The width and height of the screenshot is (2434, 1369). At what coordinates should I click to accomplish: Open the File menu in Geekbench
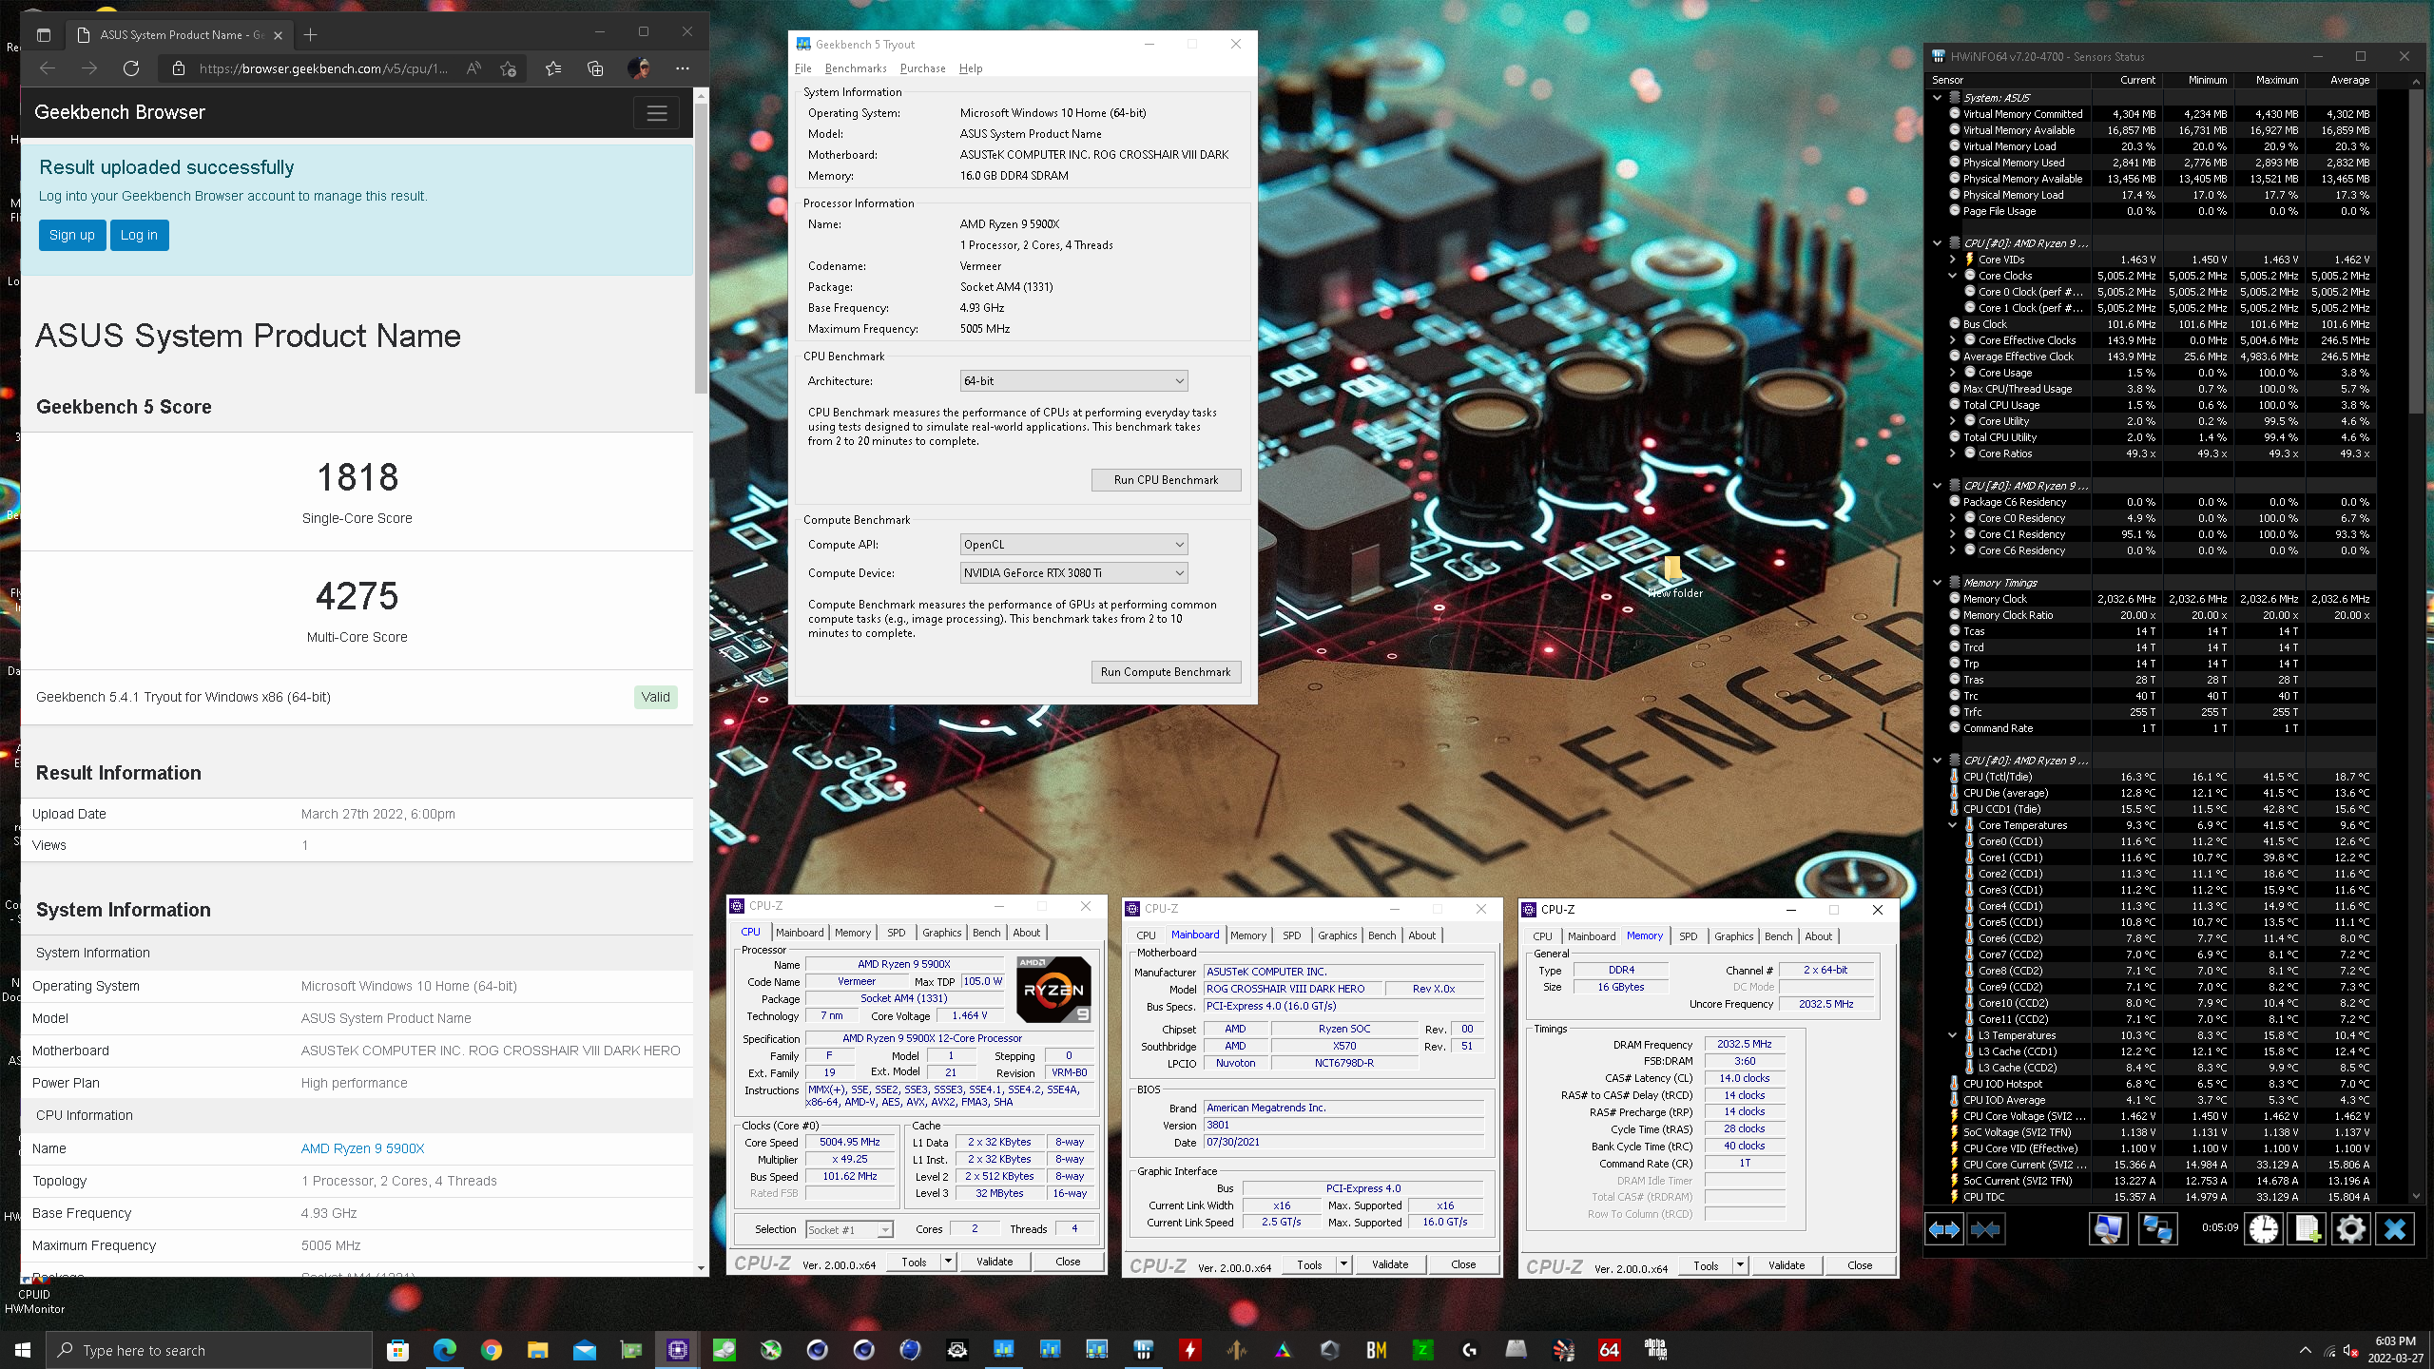tap(802, 68)
